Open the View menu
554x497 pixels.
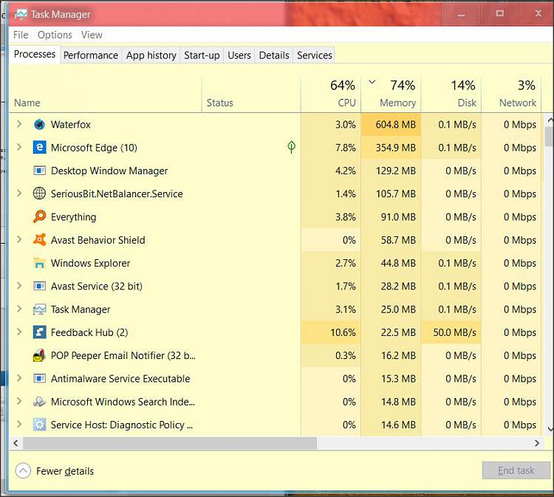92,35
